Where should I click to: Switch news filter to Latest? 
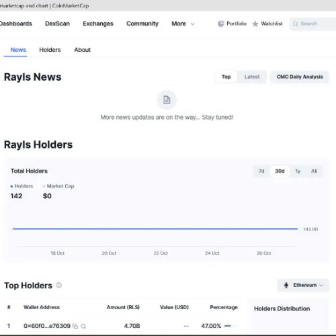click(252, 77)
